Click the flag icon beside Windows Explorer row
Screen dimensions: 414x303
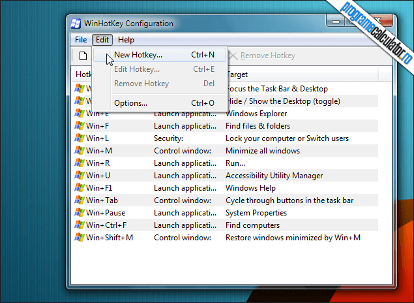tap(79, 114)
